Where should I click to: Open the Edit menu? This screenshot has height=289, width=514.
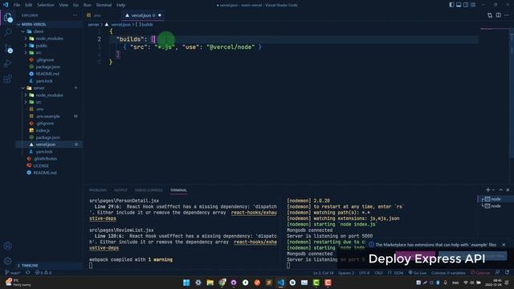pos(29,5)
